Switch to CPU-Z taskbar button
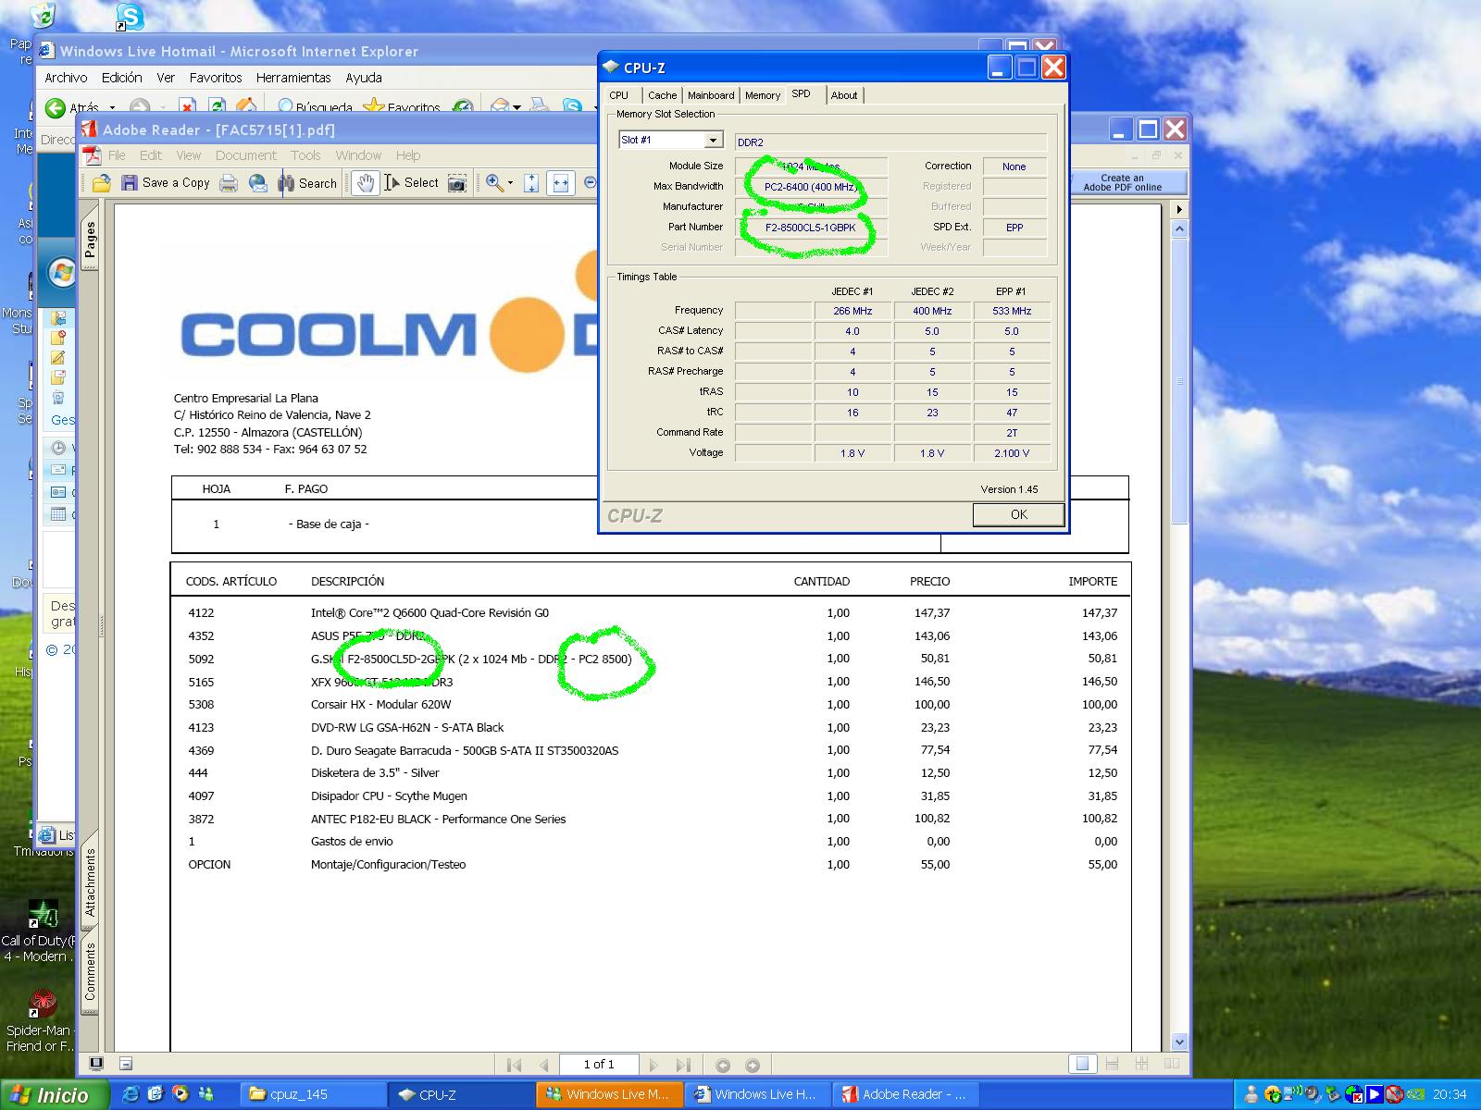The image size is (1481, 1110). pos(460,1094)
